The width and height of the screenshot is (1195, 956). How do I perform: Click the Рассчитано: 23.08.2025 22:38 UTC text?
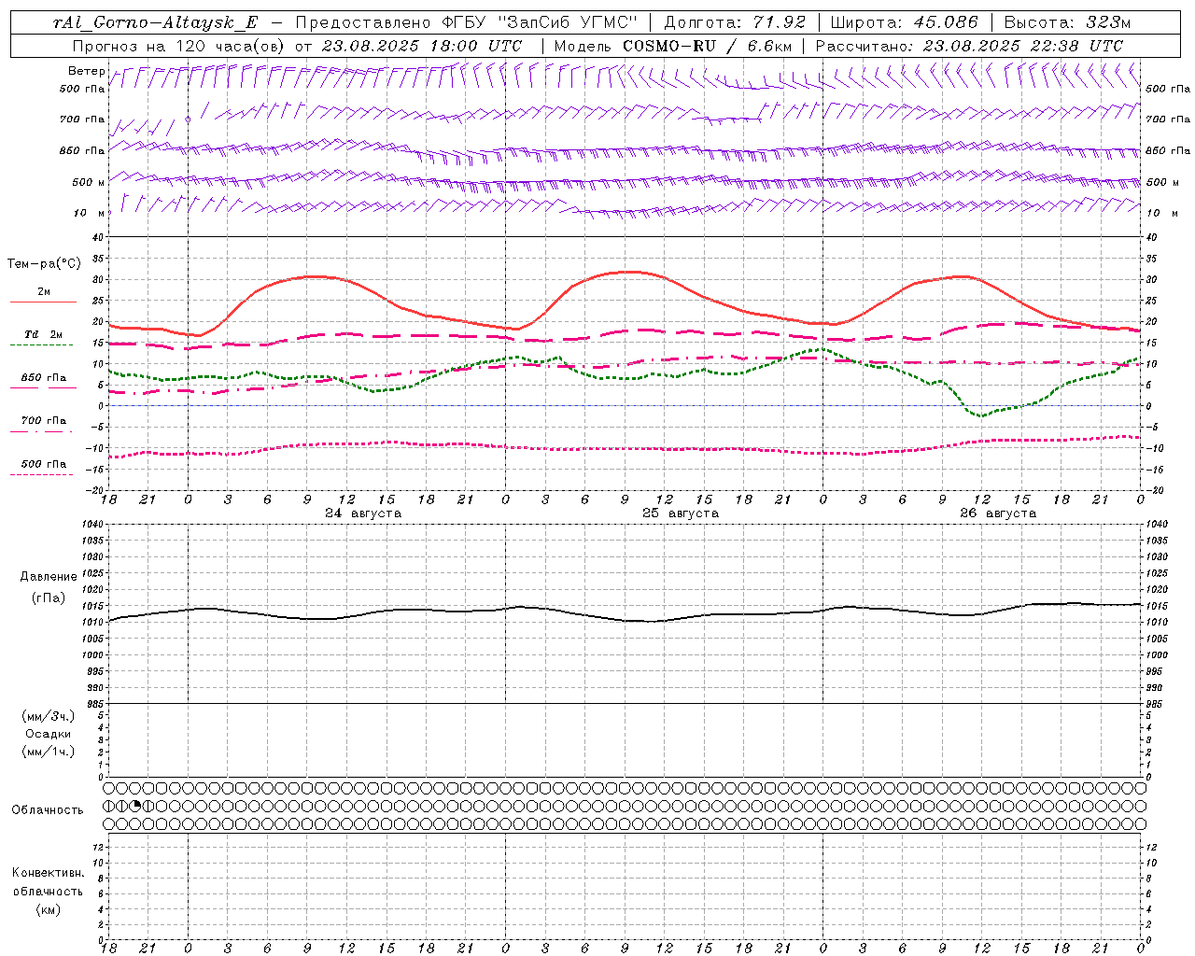[969, 45]
